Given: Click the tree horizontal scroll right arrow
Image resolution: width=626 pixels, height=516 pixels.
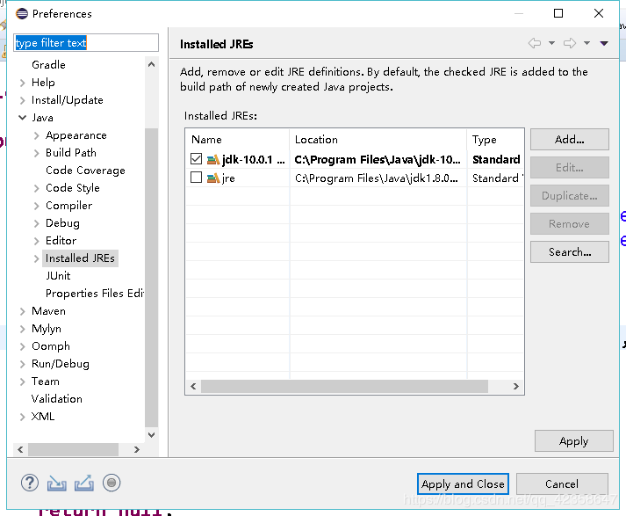Looking at the screenshot, I should (137, 450).
